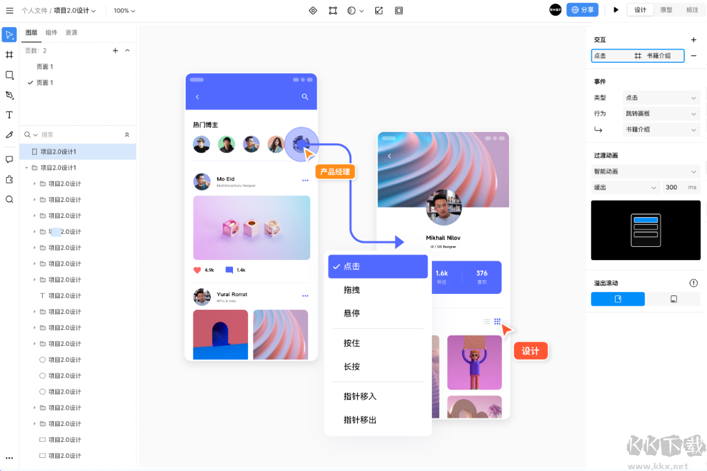Click the mask half-circle icon in toolbar
The height and width of the screenshot is (471, 707).
[x=352, y=10]
